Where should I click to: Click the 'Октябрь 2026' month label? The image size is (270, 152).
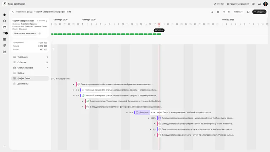[89, 20]
